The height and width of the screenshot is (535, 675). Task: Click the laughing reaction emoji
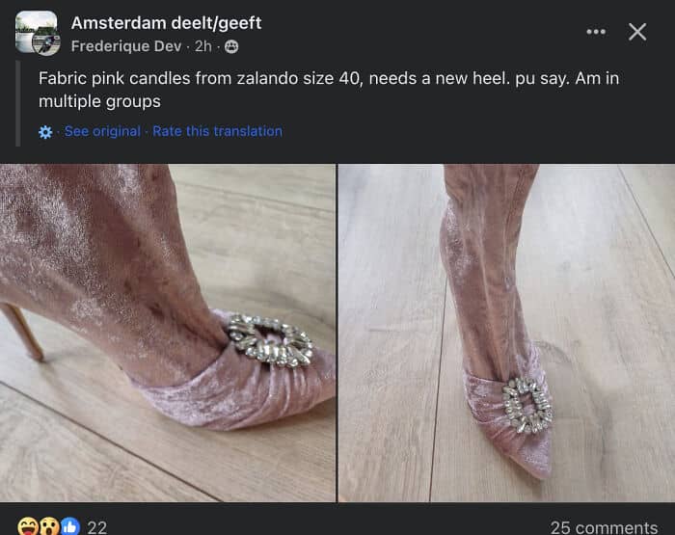tap(28, 527)
